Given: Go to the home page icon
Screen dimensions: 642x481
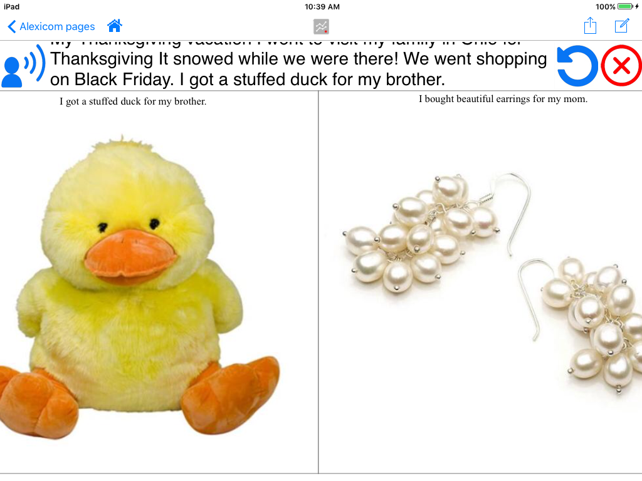Looking at the screenshot, I should point(115,26).
